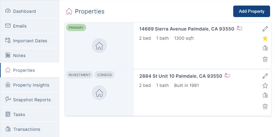Open Snapshot Reports page
276x137 pixels.
(32, 100)
